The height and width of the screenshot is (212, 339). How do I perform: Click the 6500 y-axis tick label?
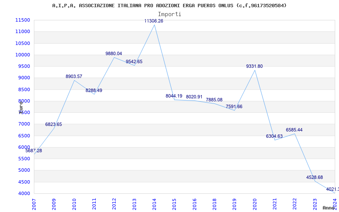(x=24, y=136)
